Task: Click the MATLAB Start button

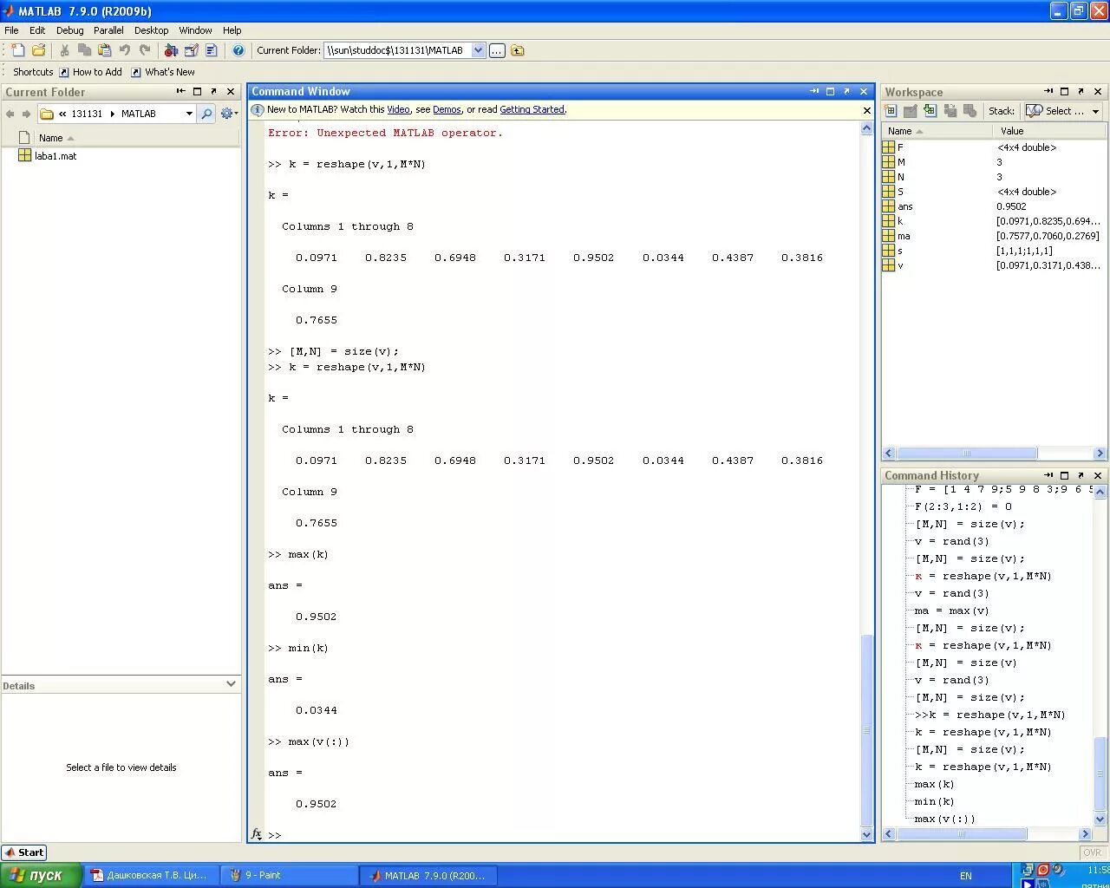Action: (24, 852)
